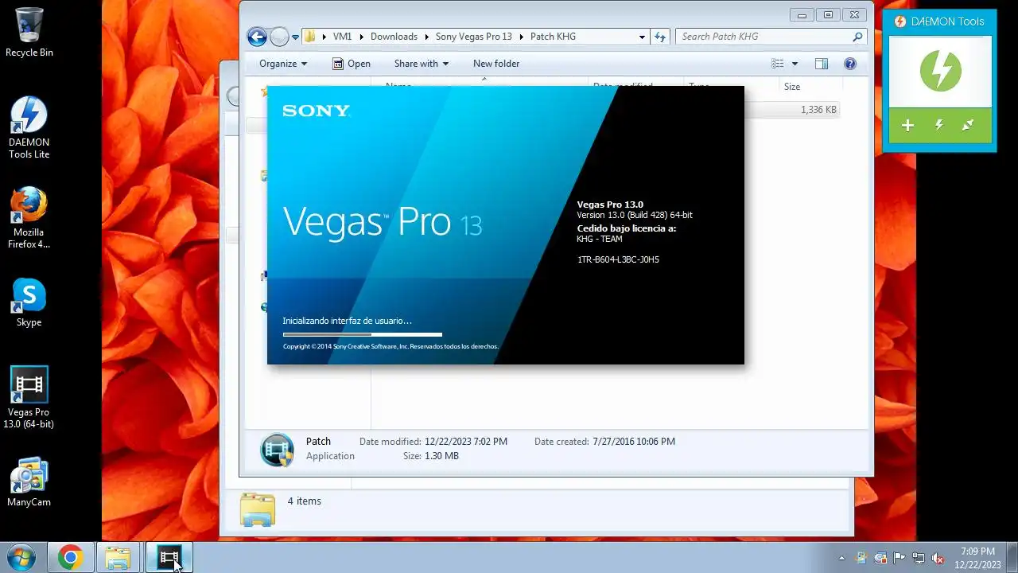Viewport: 1018px width, 573px height.
Task: Click Date created value 7/27/2016 10:06 PM
Action: 634,441
